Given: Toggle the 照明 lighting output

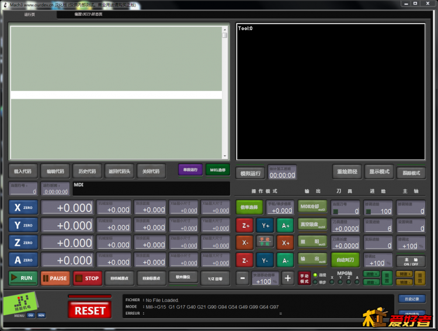Looking at the screenshot, I should point(312,242).
